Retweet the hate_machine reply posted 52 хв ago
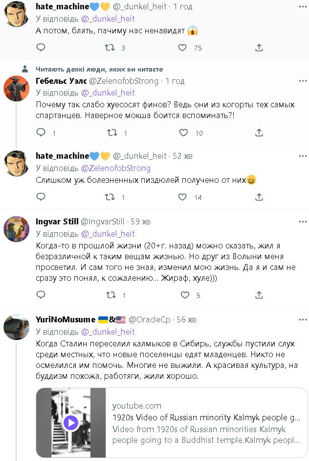This screenshot has height=461, width=309. coord(110,197)
